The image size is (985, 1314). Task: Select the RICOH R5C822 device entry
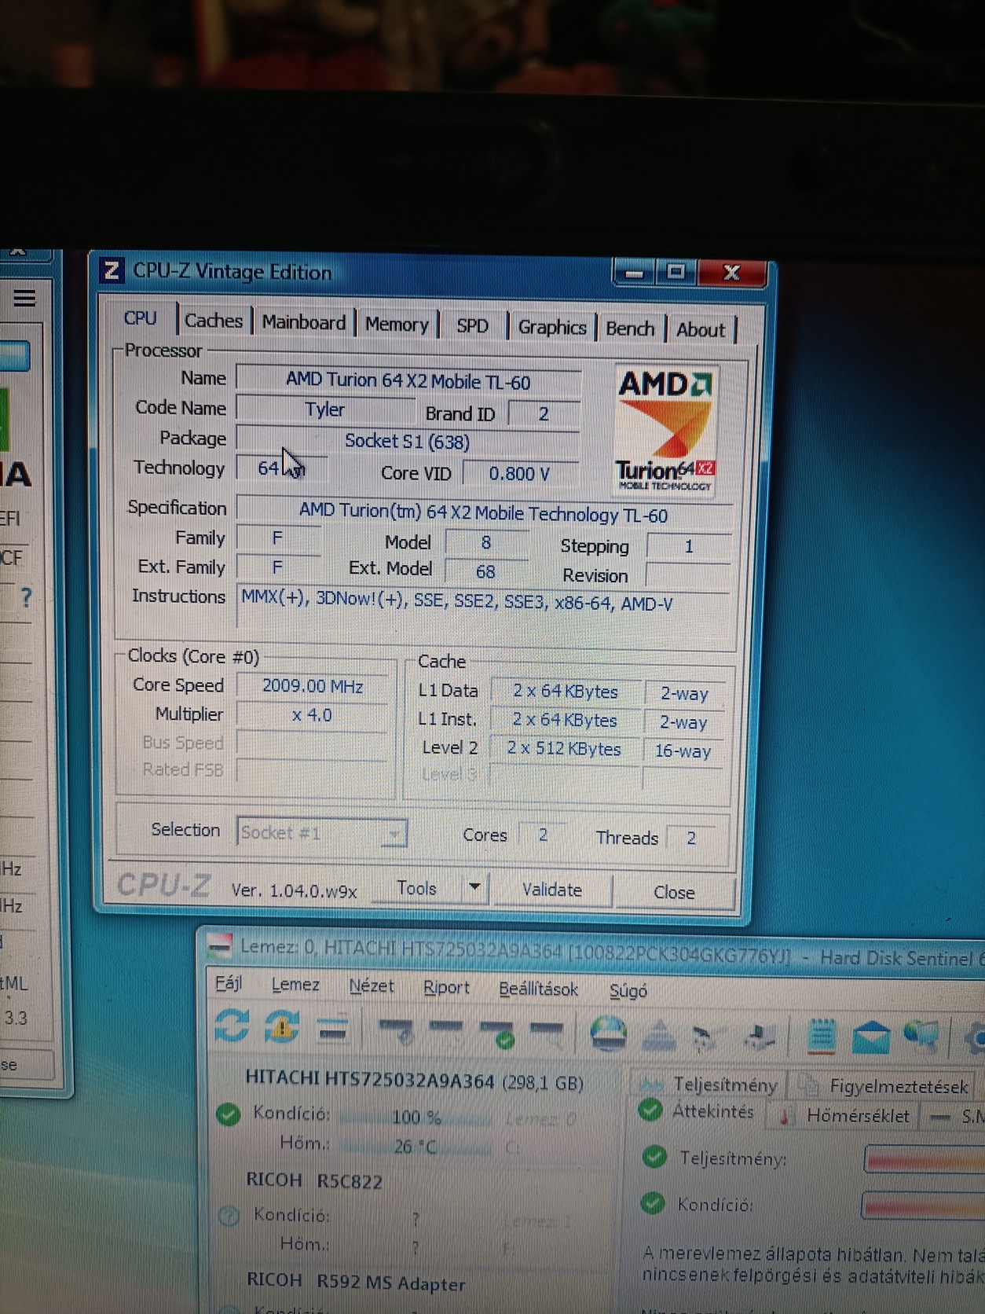pos(314,1181)
